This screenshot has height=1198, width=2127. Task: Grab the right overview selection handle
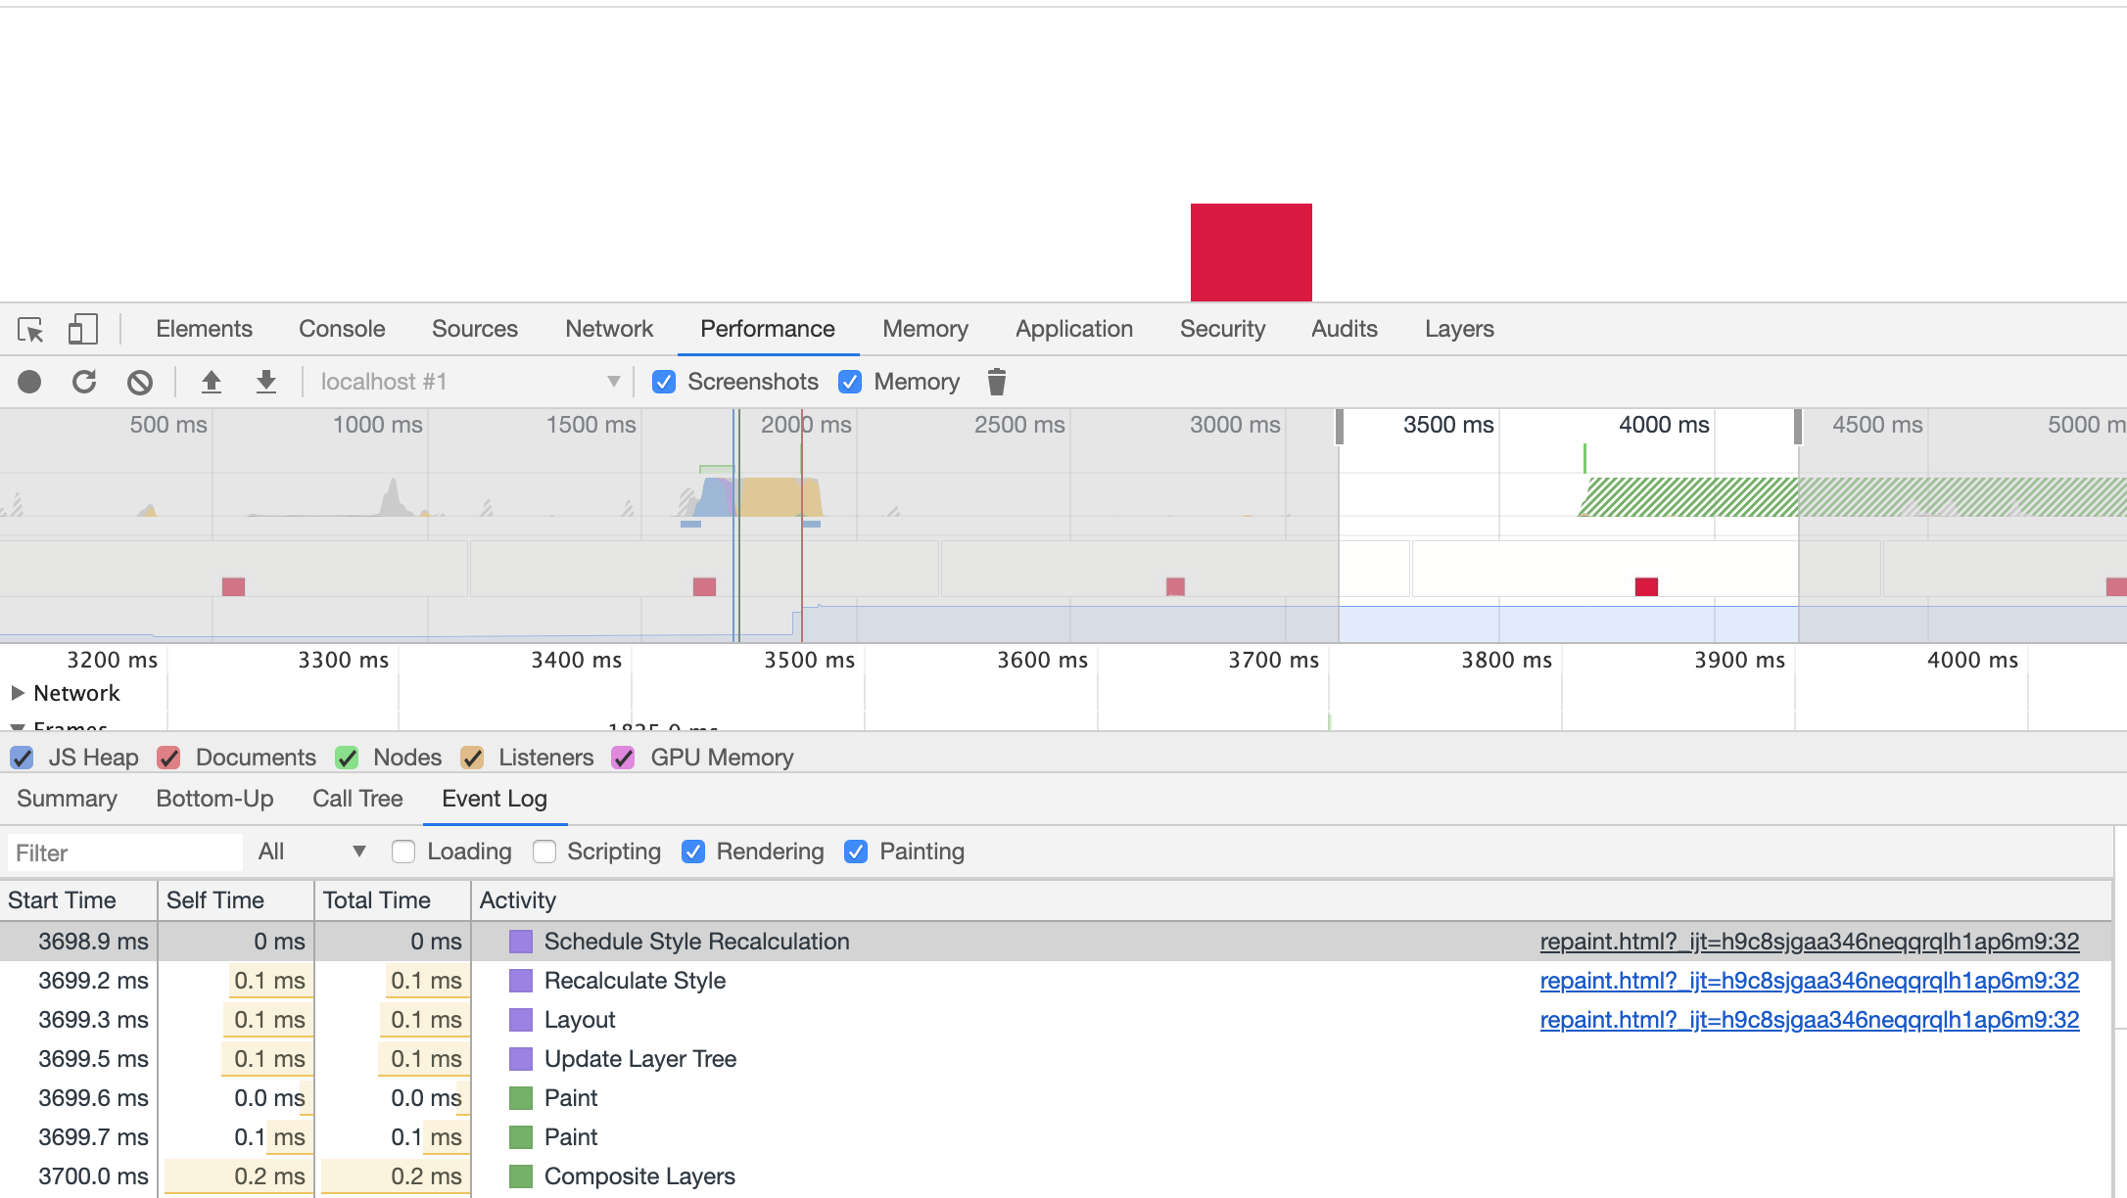tap(1798, 428)
